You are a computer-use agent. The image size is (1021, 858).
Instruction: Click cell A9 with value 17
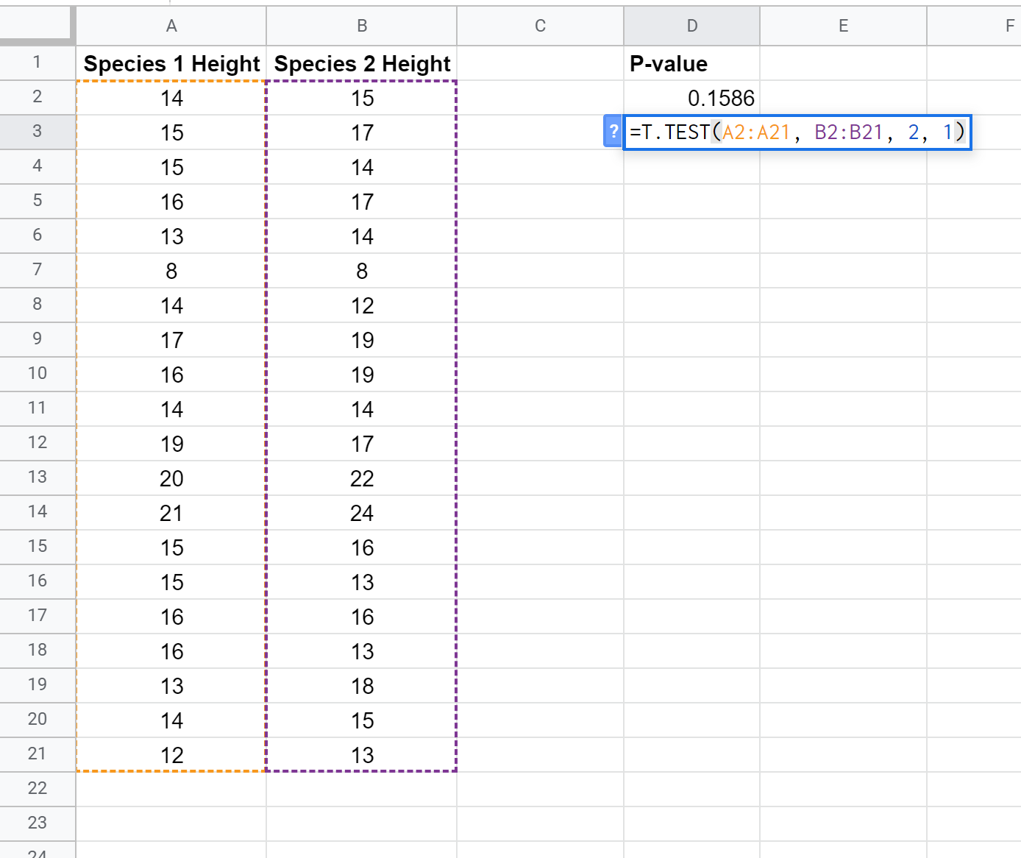click(x=171, y=340)
